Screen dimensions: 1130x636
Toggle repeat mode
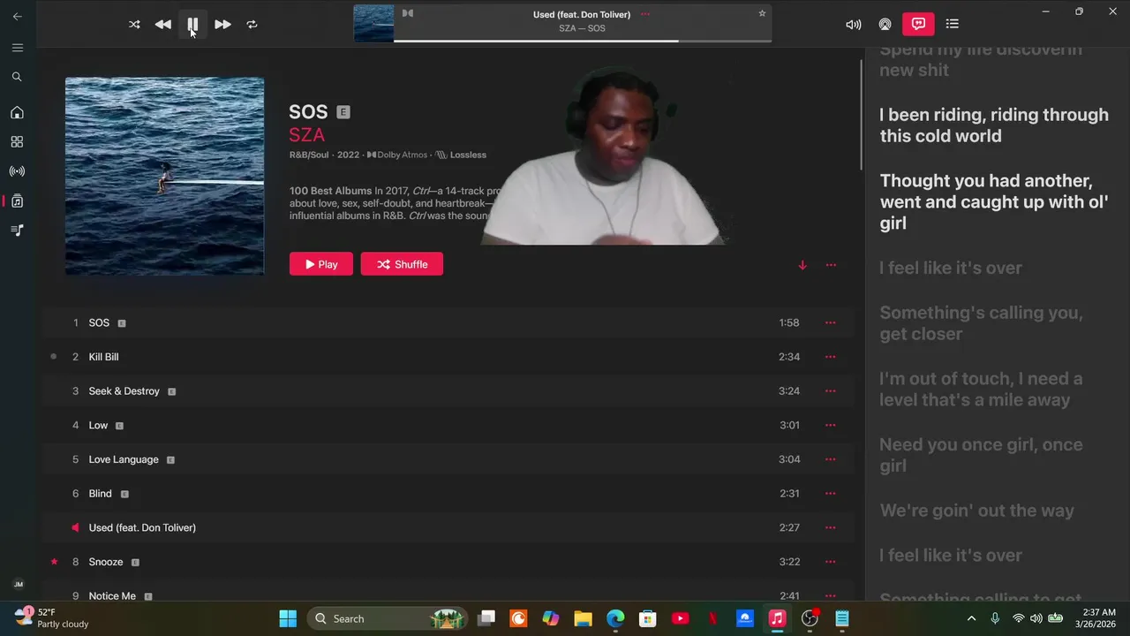(x=252, y=25)
